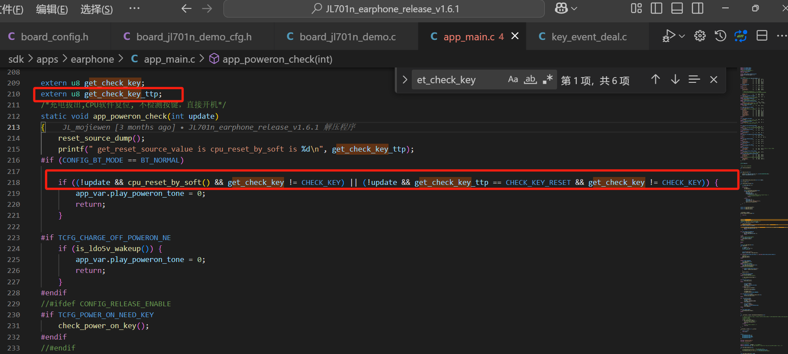Close the find widget
Viewport: 788px width, 354px height.
[x=714, y=79]
